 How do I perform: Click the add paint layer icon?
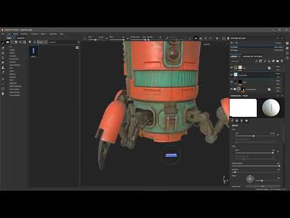[x=265, y=61]
